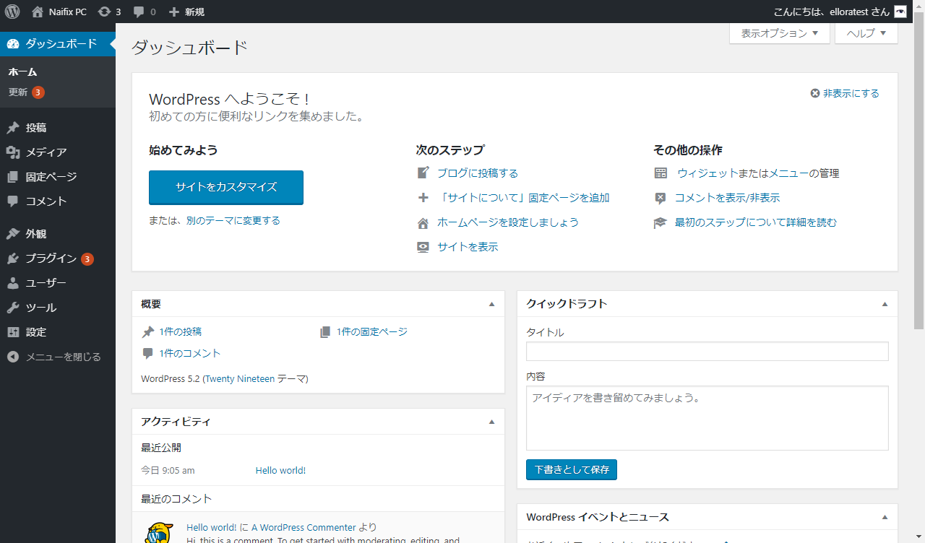Image resolution: width=925 pixels, height=543 pixels.
Task: Open the メディア menu
Action: pos(46,152)
